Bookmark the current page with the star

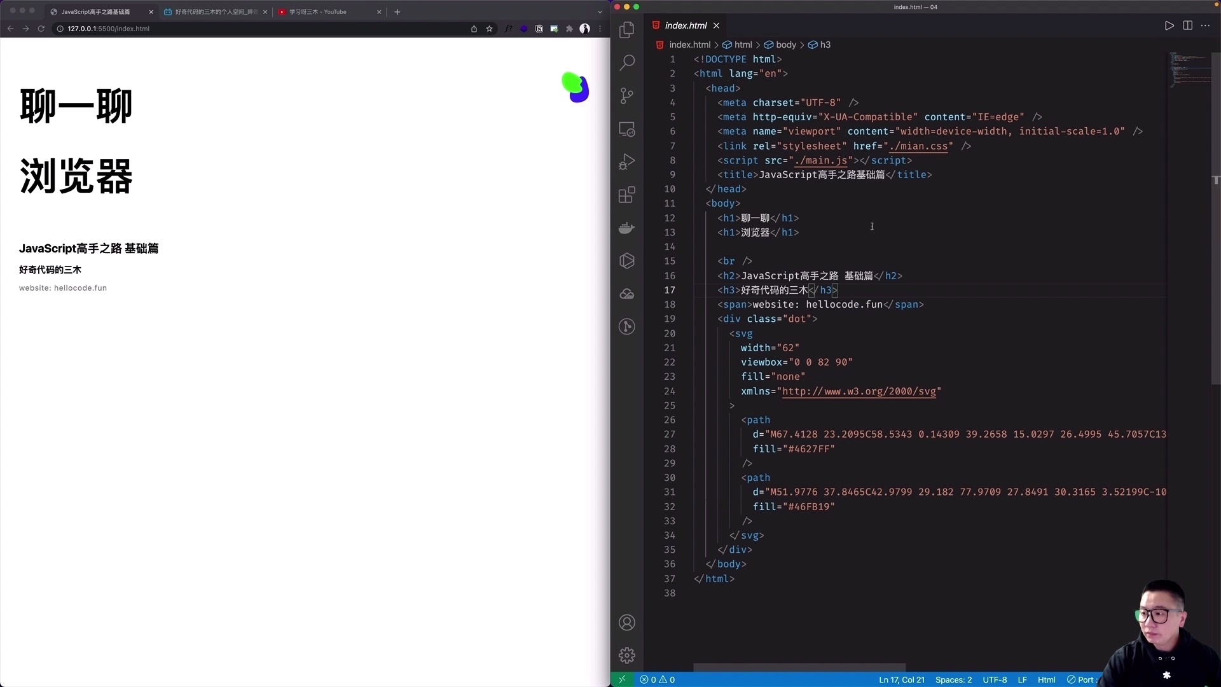click(489, 29)
